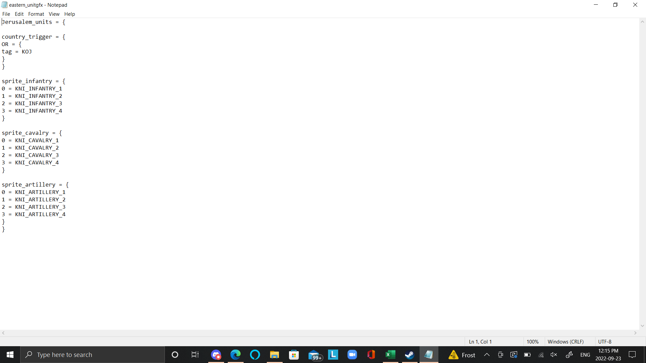Click the vertical scrollbar down arrow
This screenshot has width=646, height=363.
click(642, 325)
